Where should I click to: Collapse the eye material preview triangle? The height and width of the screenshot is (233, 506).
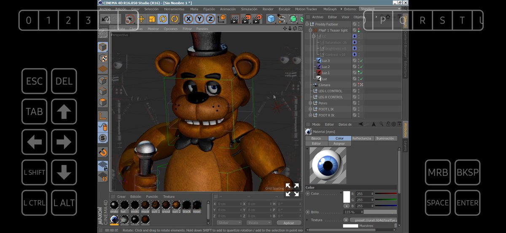pyautogui.click(x=307, y=149)
